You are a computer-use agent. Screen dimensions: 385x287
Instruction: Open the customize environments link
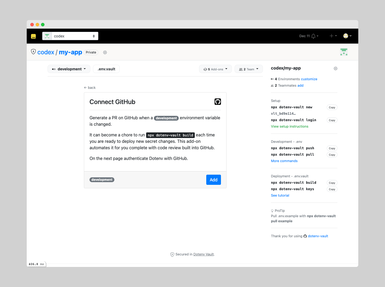pyautogui.click(x=309, y=79)
